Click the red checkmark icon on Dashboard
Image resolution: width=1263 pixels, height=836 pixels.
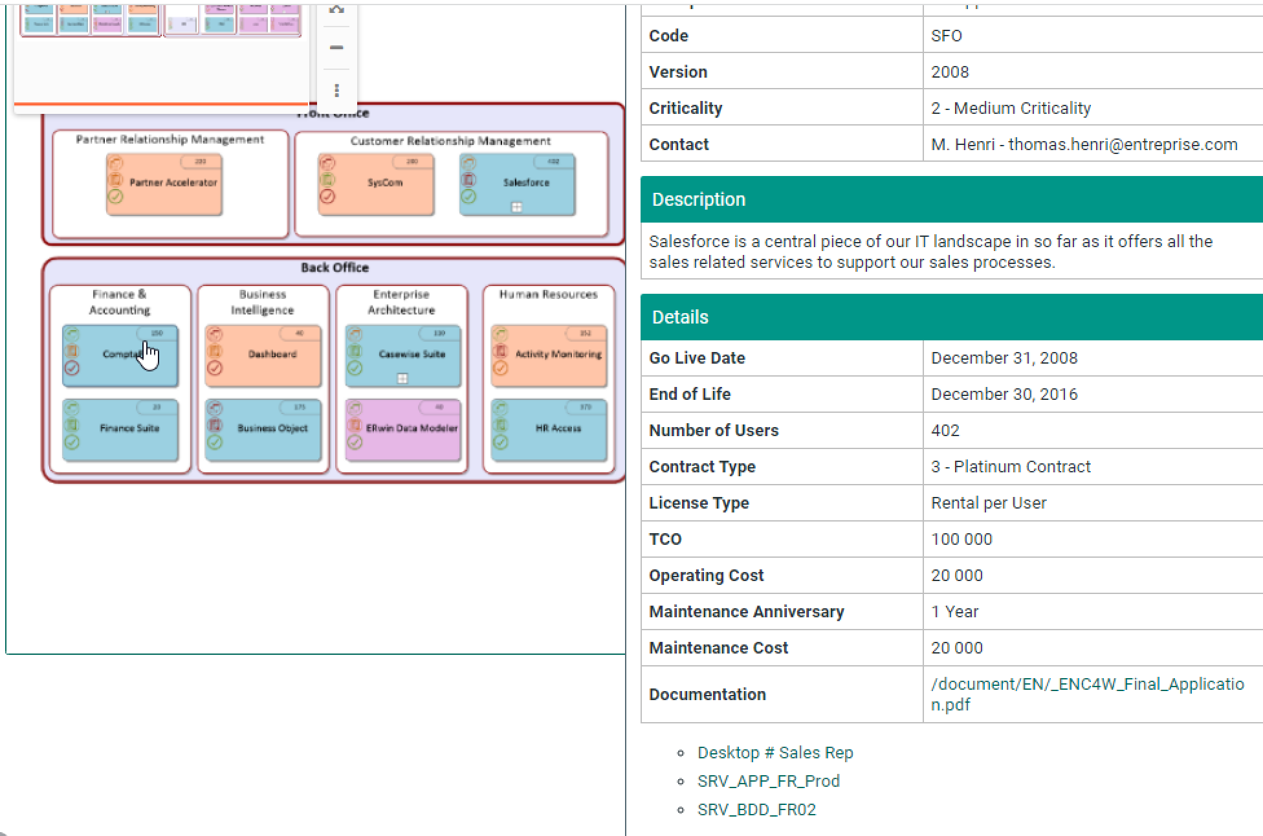click(215, 368)
